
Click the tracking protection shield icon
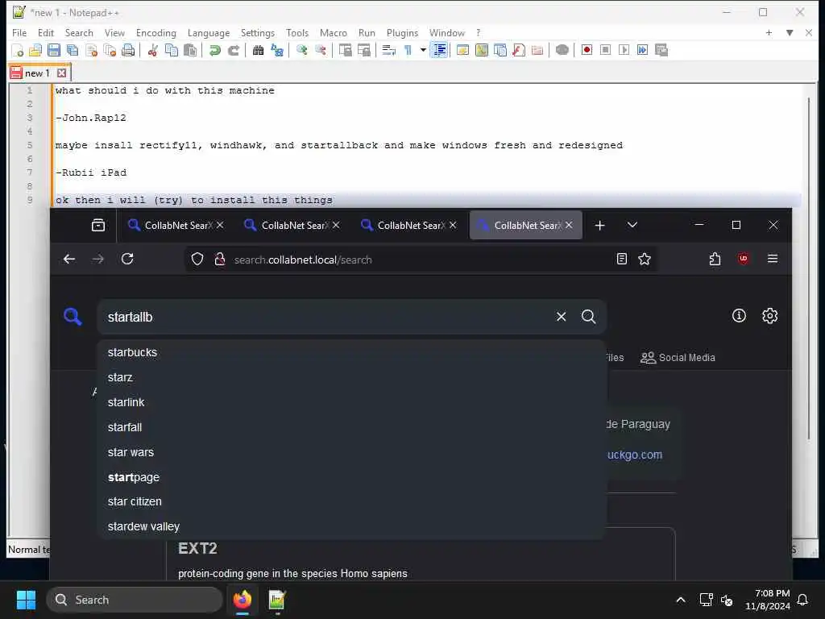[x=197, y=259]
